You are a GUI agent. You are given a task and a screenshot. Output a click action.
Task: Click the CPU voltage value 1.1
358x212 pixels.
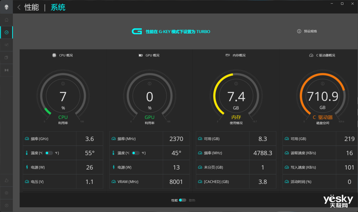(89, 182)
